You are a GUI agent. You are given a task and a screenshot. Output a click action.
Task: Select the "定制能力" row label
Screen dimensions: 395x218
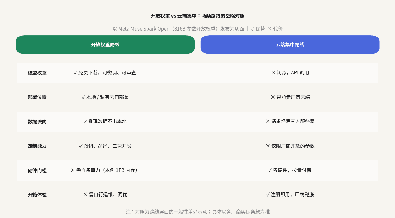(x=37, y=146)
